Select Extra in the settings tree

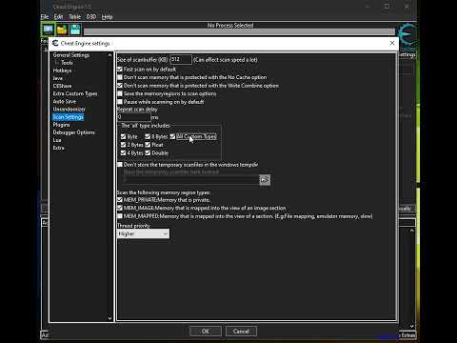pyautogui.click(x=58, y=148)
